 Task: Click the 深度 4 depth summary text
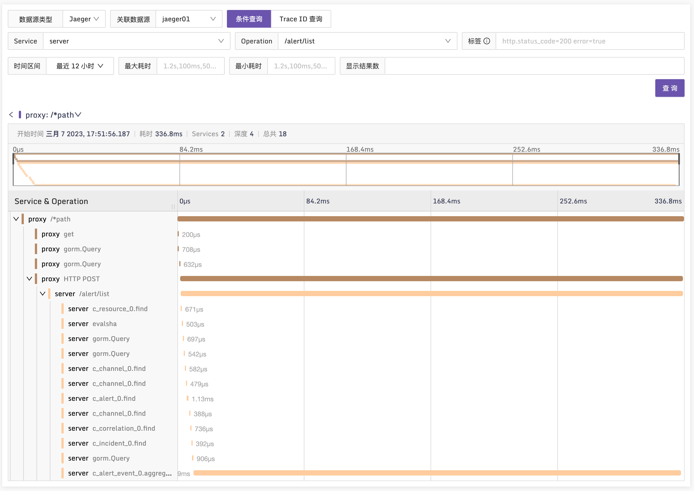click(x=244, y=134)
